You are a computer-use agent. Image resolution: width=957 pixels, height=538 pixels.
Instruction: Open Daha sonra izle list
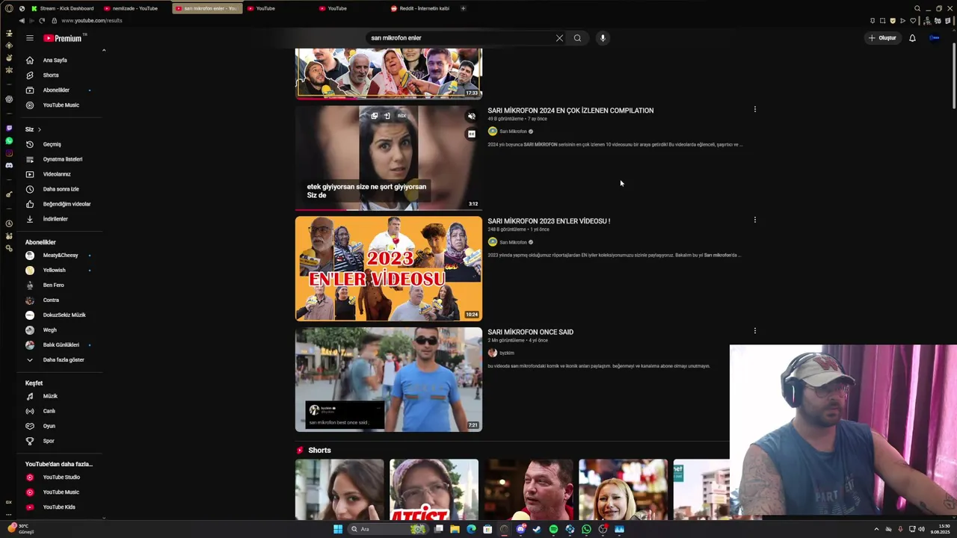click(61, 189)
